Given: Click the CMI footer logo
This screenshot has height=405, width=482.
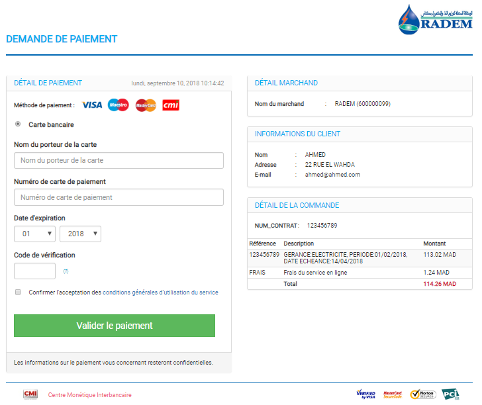Looking at the screenshot, I should click(30, 394).
